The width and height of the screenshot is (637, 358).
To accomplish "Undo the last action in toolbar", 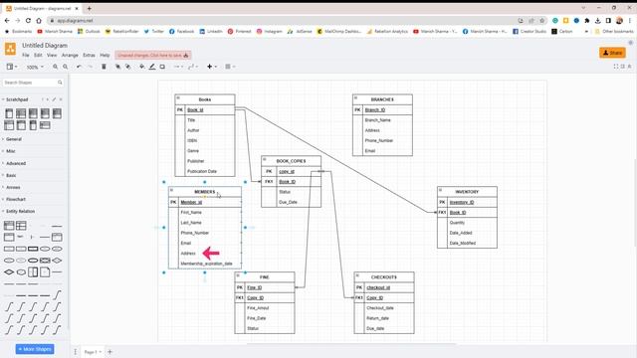I will pyautogui.click(x=79, y=67).
